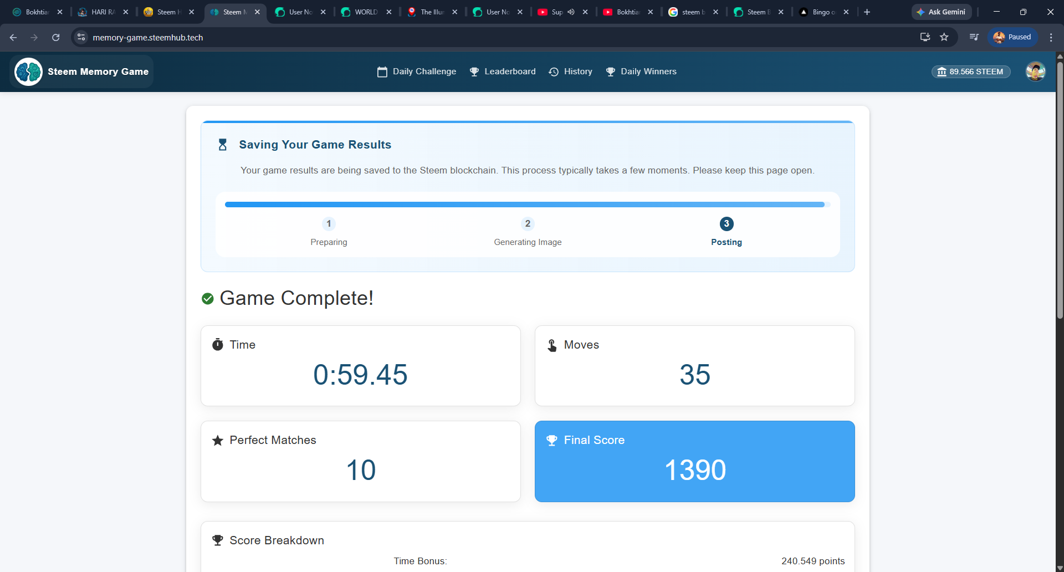This screenshot has width=1064, height=572.
Task: Click the Score Breakdown heading
Action: pyautogui.click(x=277, y=540)
